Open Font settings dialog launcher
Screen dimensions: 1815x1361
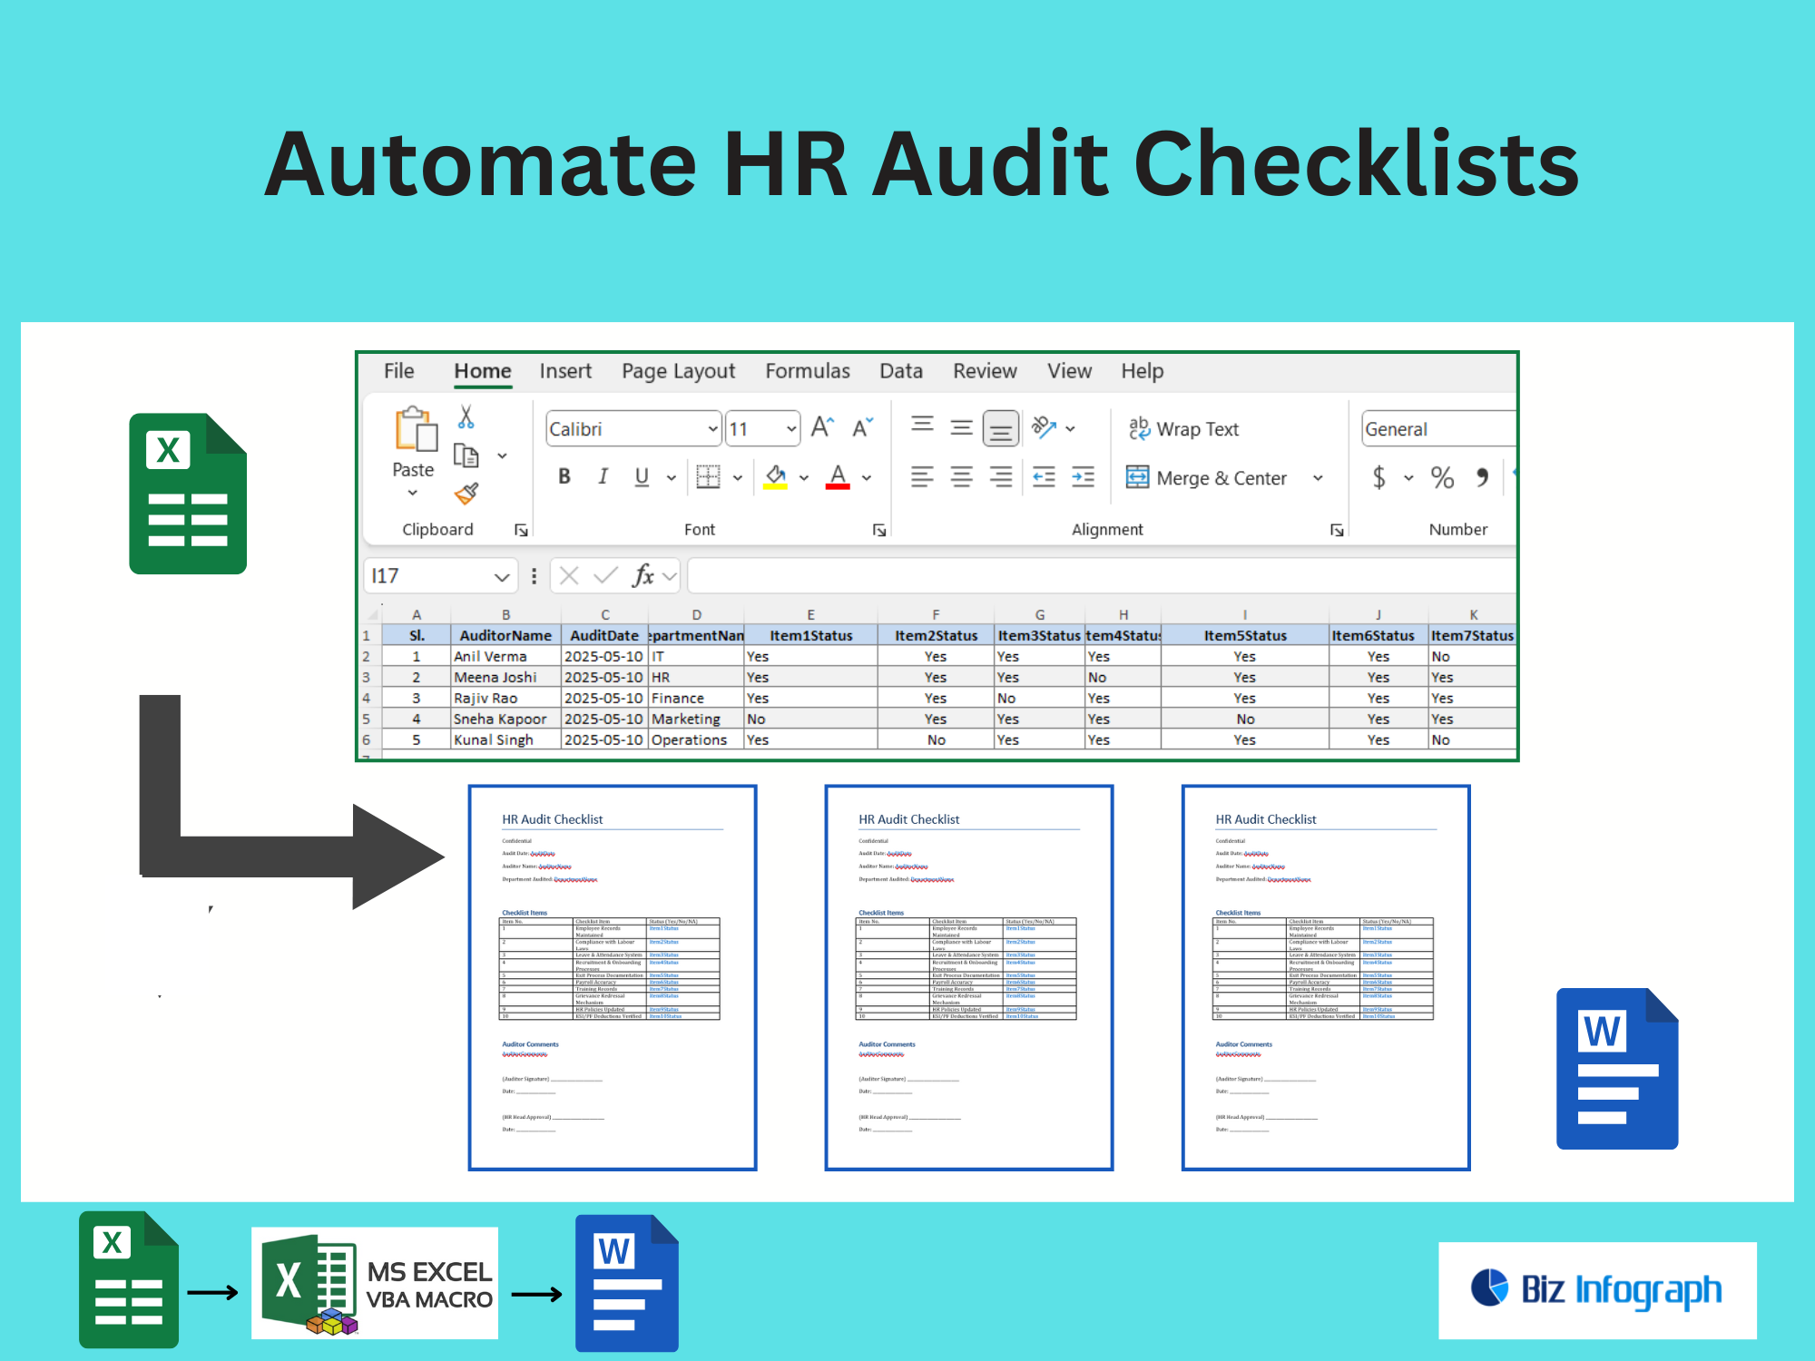(x=879, y=530)
